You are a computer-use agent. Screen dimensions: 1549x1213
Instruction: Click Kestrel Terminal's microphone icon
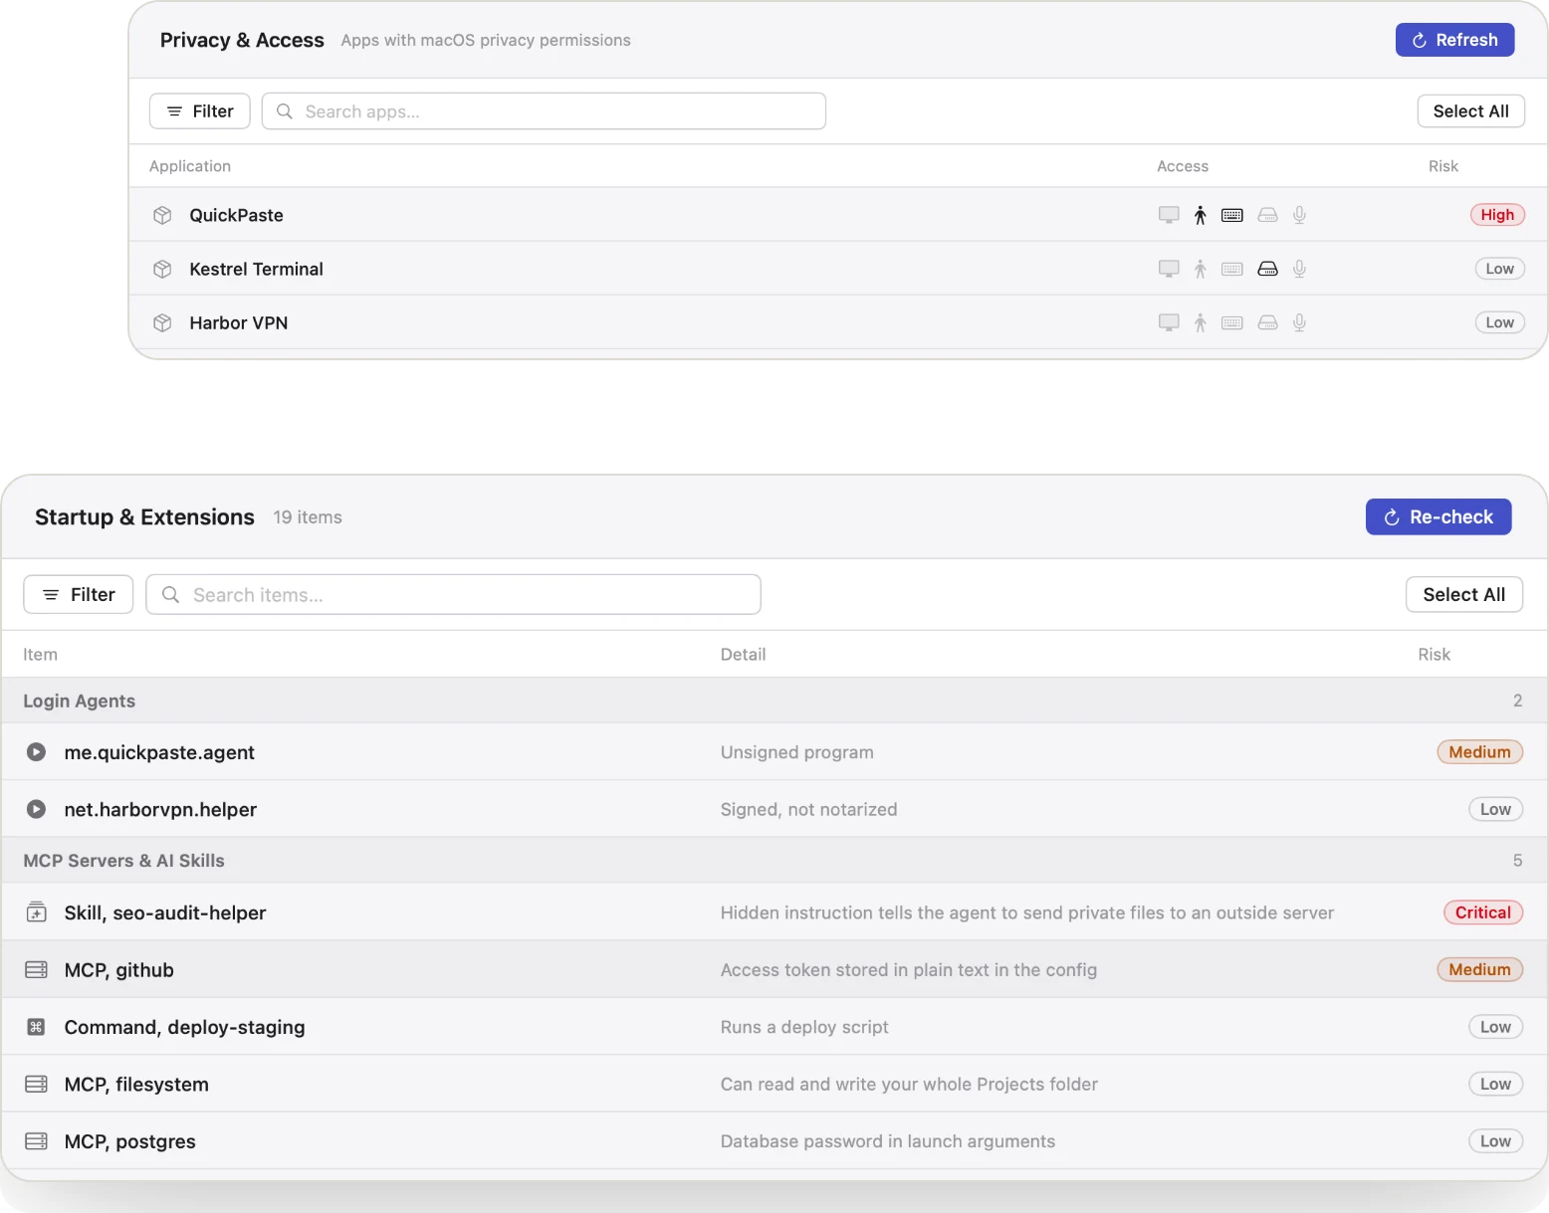(1299, 269)
